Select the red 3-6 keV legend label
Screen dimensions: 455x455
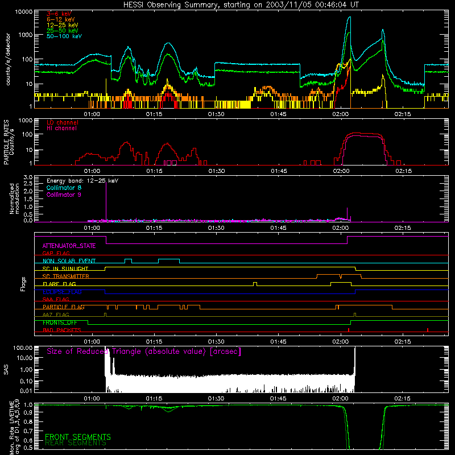pos(59,14)
